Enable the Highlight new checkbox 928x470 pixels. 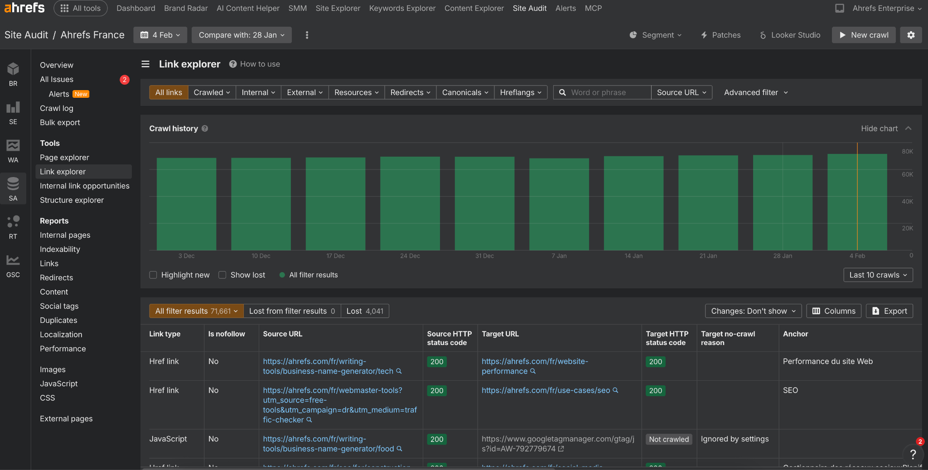[153, 275]
